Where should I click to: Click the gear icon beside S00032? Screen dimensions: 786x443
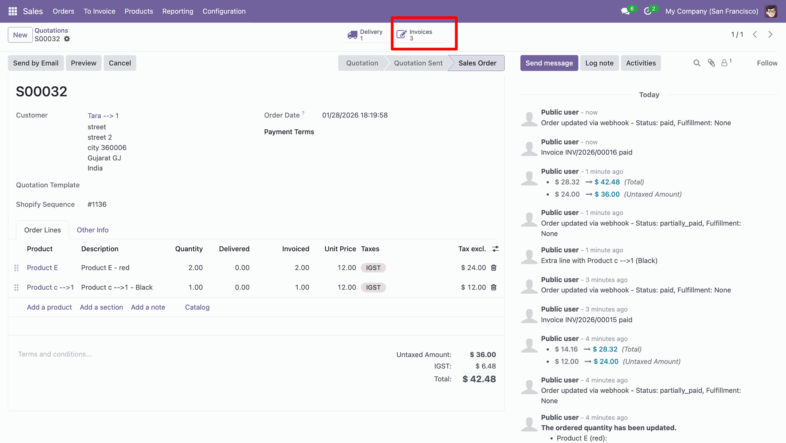click(x=67, y=39)
